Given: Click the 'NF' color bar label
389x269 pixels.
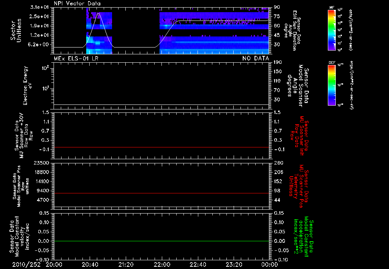Looking at the screenshot, I should [x=332, y=8].
